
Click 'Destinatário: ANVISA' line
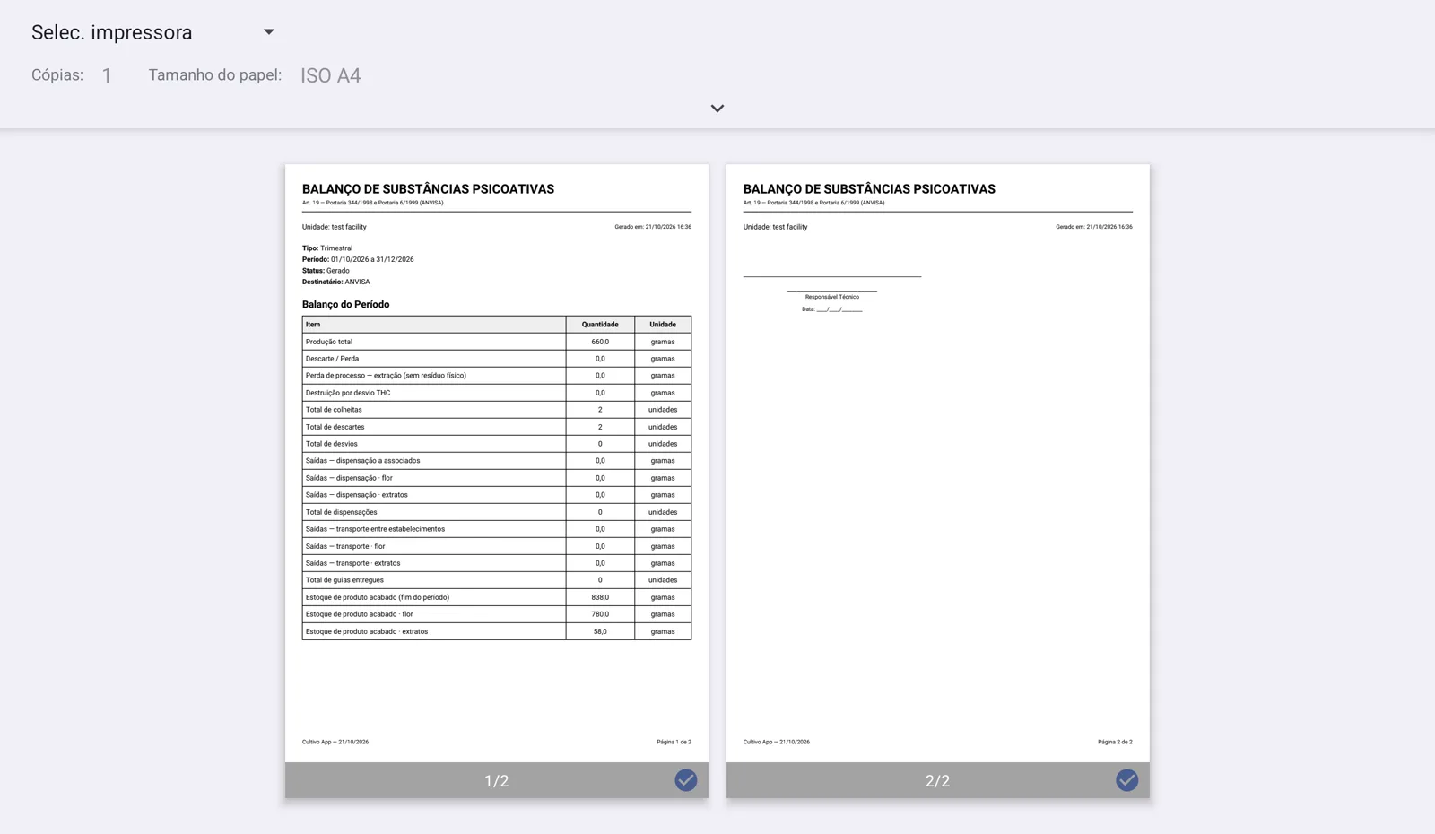pos(336,282)
